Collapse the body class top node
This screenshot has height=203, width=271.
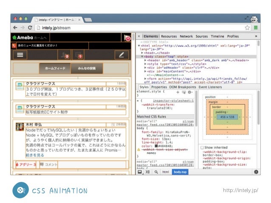click(x=142, y=56)
